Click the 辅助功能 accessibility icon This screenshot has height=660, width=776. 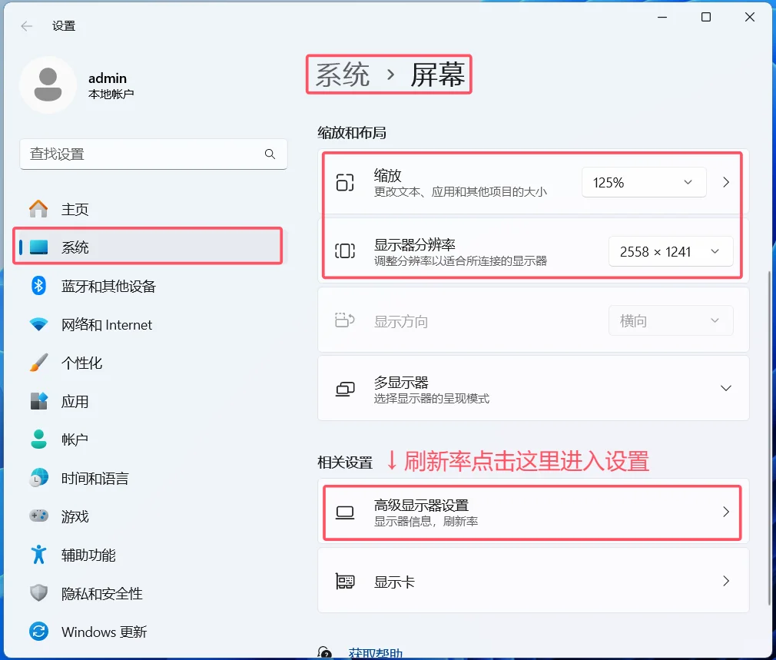pos(38,555)
